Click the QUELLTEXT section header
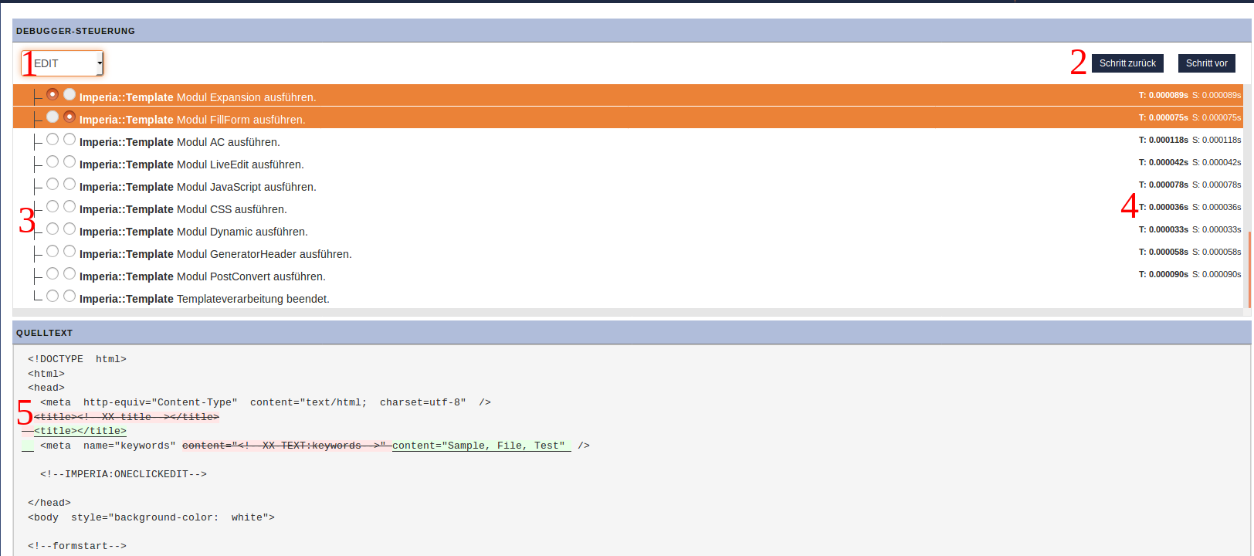 click(632, 333)
